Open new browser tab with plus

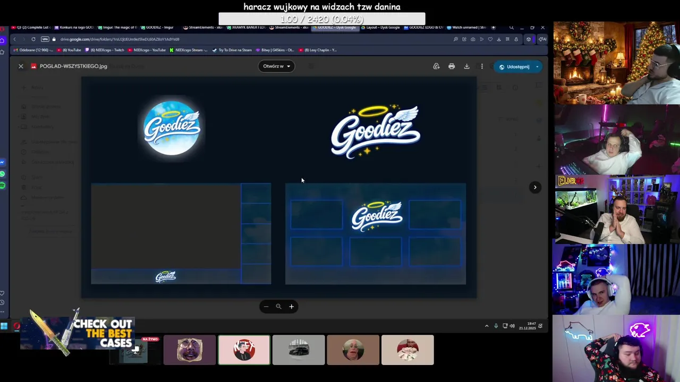point(494,27)
